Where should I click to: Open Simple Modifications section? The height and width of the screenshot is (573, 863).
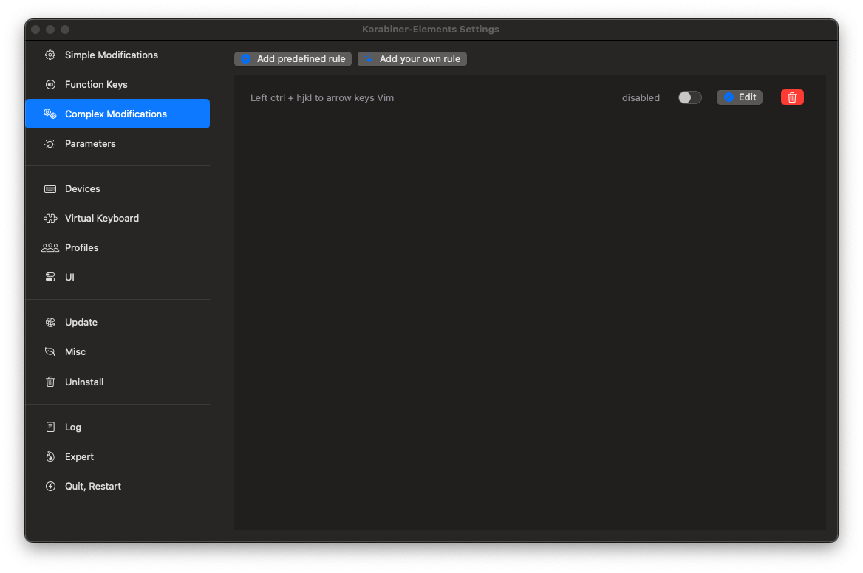point(117,55)
